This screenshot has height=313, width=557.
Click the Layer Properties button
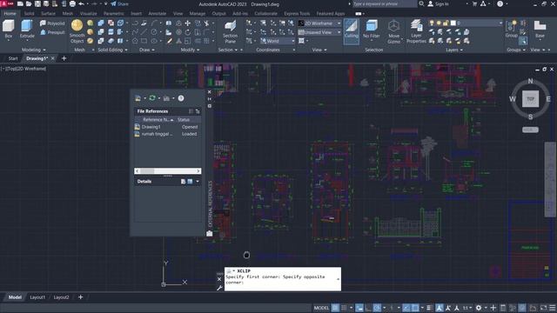point(416,31)
